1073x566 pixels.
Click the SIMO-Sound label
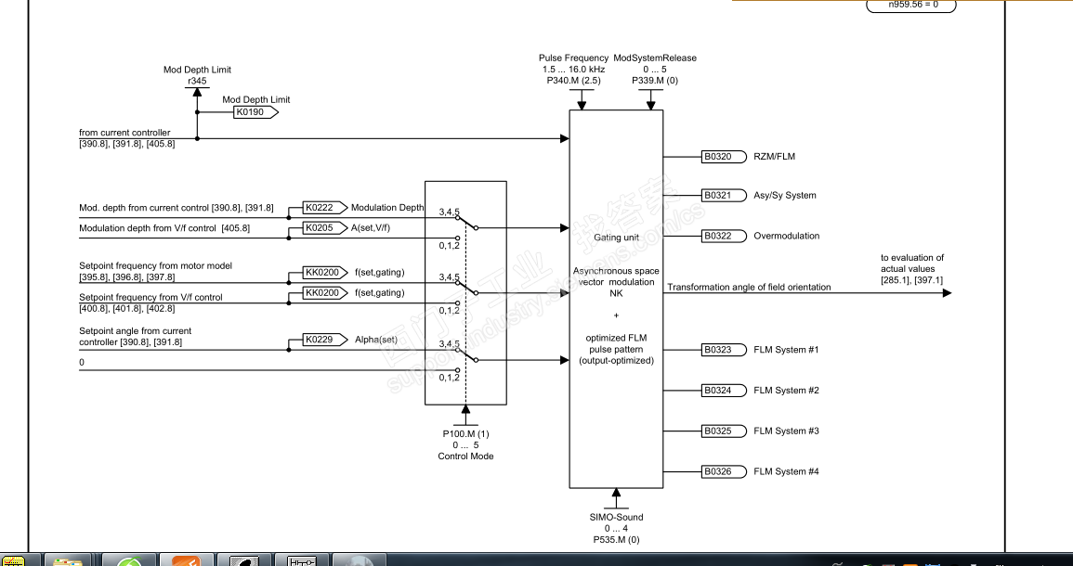[617, 518]
